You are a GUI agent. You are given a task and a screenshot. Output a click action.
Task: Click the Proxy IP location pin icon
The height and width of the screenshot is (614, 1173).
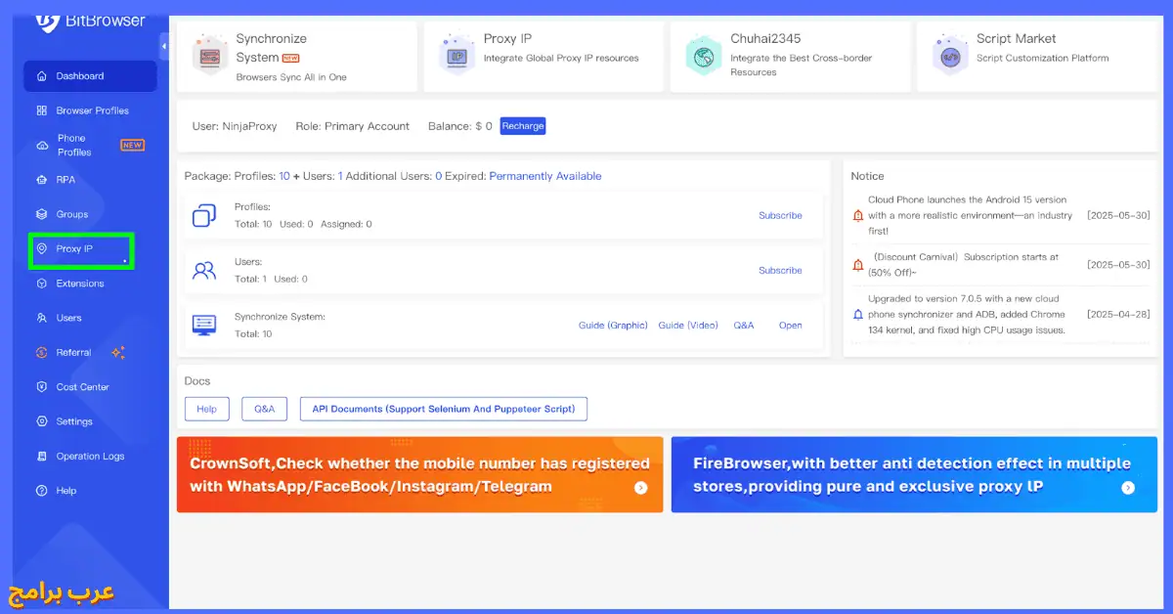click(41, 249)
